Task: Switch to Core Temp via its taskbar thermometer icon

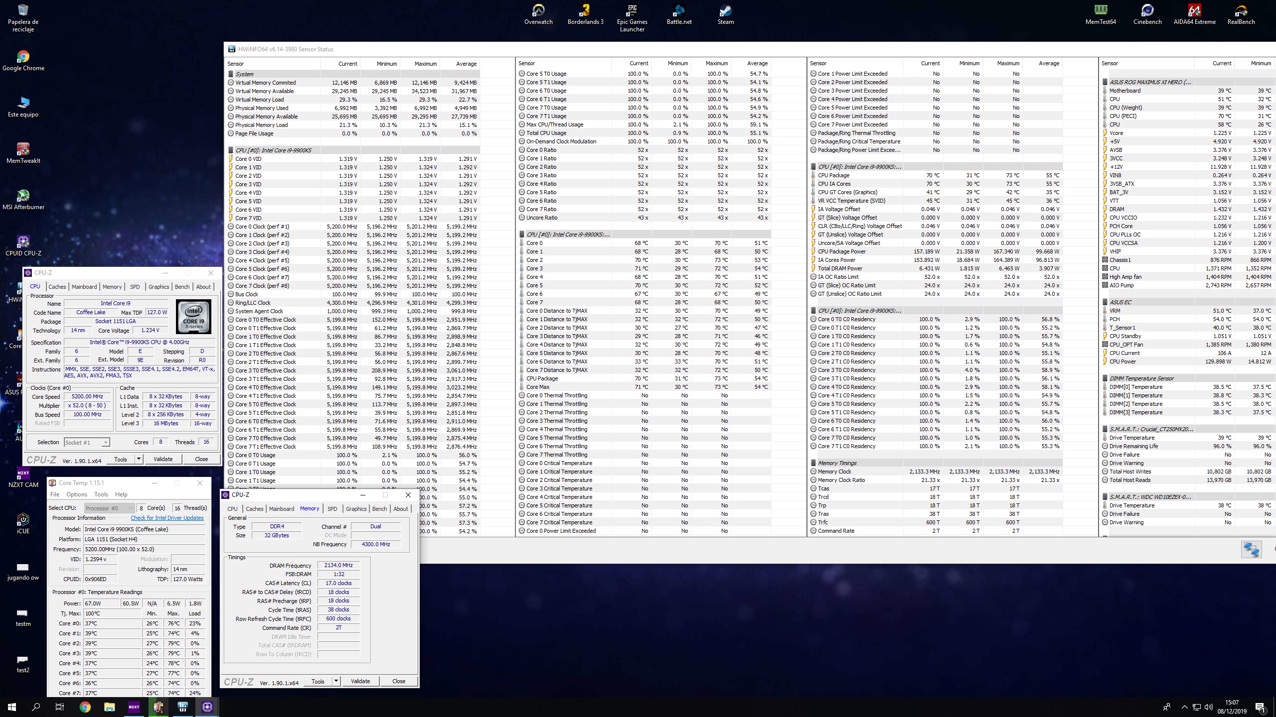Action: tap(159, 707)
